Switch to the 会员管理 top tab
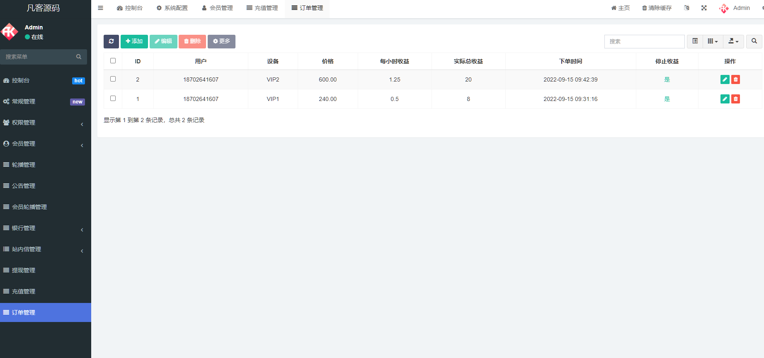The image size is (764, 358). 217,8
